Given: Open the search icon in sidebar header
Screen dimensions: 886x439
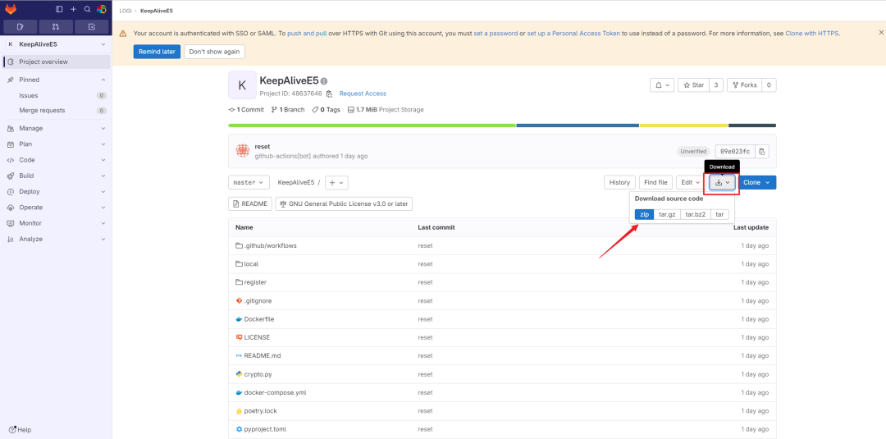Looking at the screenshot, I should [x=87, y=9].
